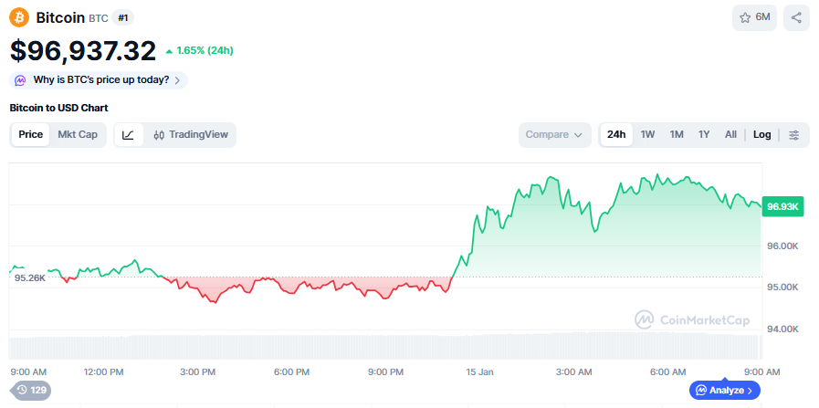Click the share icon button
The height and width of the screenshot is (408, 819).
pos(796,17)
